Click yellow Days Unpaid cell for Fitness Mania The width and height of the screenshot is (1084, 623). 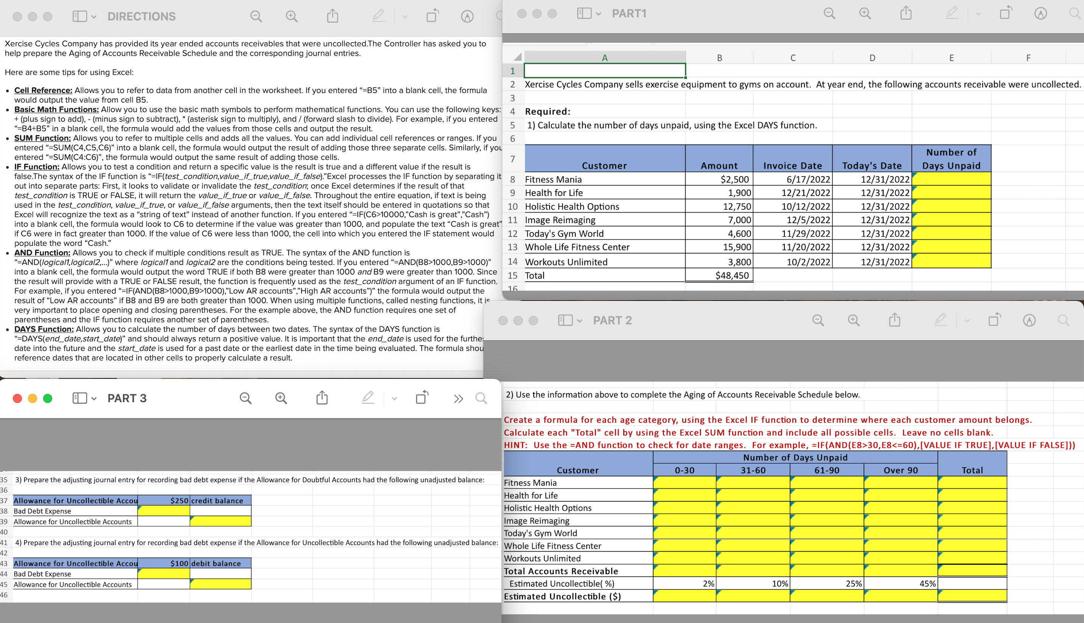951,179
